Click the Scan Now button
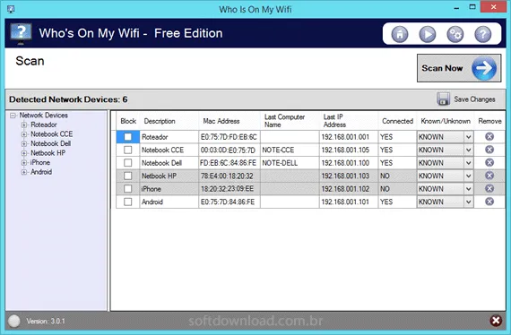The width and height of the screenshot is (511, 335). (459, 68)
